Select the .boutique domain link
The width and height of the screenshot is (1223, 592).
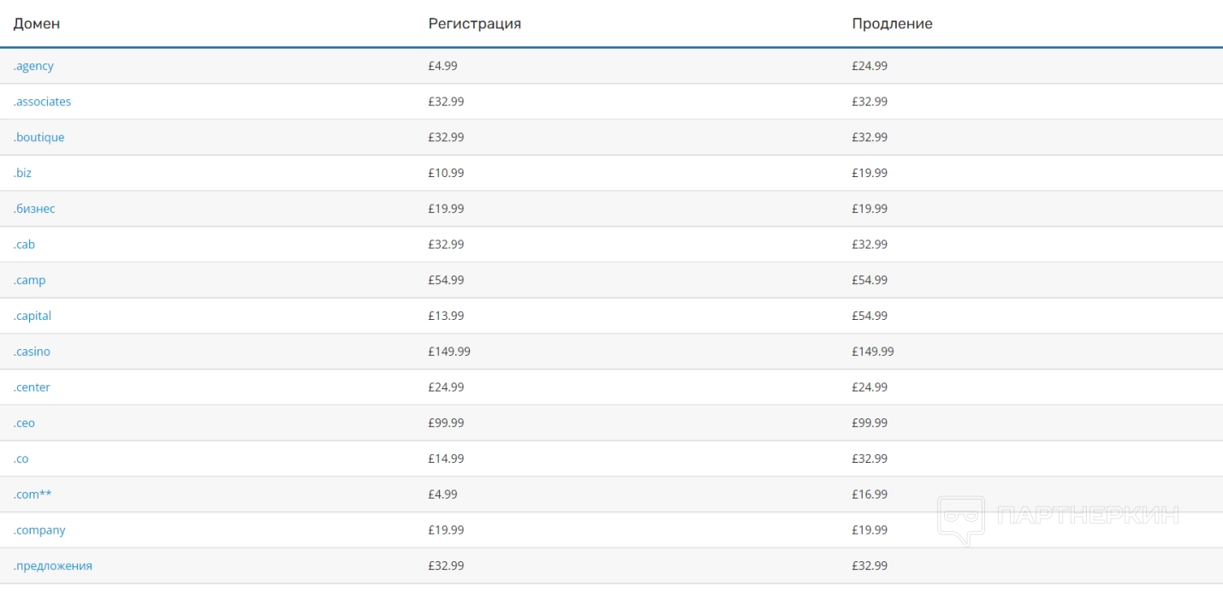pos(39,138)
